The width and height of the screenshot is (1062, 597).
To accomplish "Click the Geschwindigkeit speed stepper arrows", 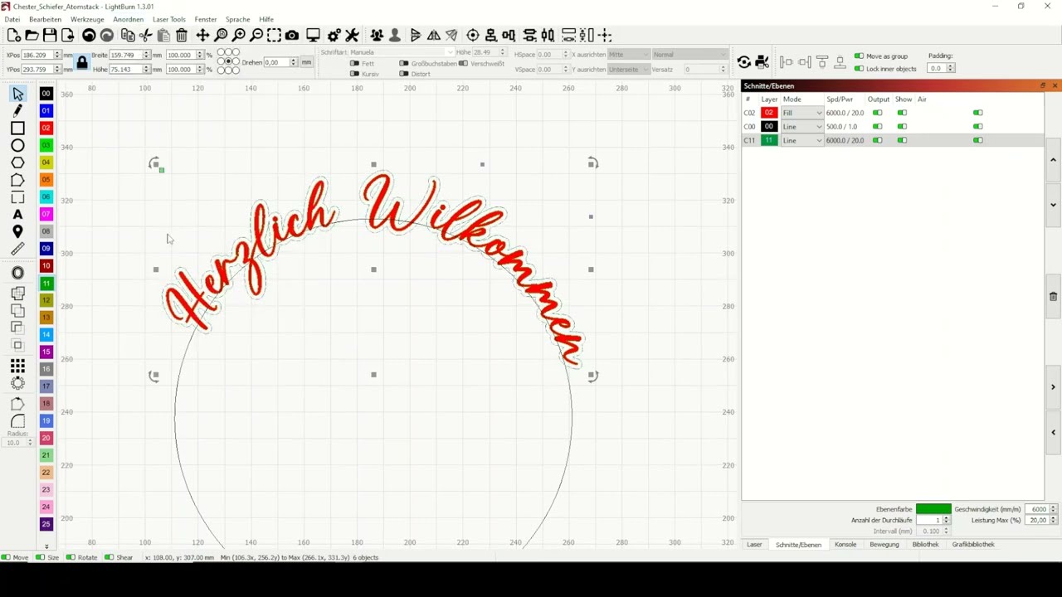I will (1054, 509).
